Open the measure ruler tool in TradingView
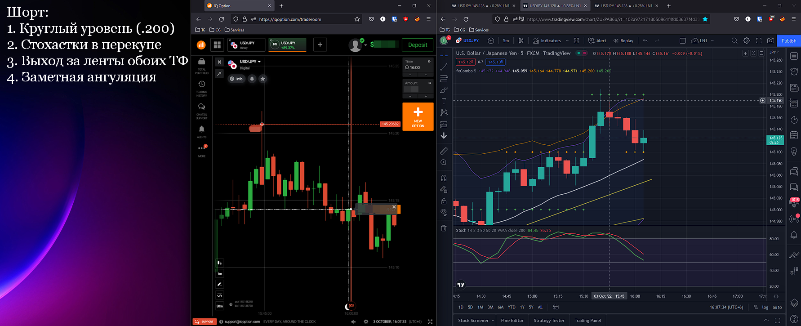 click(444, 151)
